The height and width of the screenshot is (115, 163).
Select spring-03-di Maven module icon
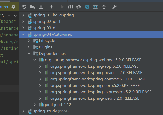click(x=30, y=28)
